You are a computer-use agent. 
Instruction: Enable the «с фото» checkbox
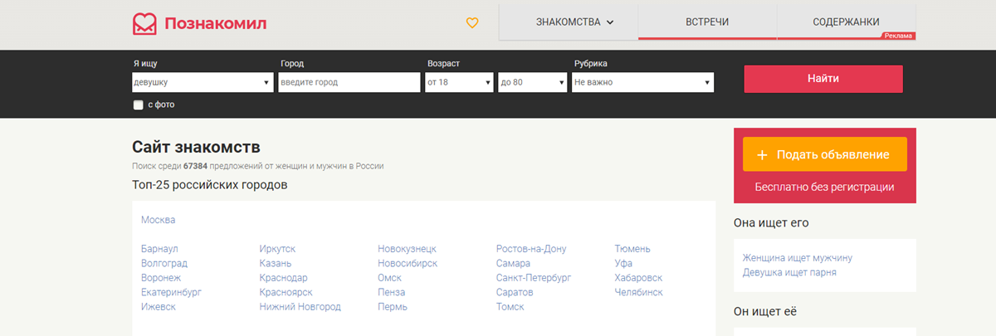point(139,105)
